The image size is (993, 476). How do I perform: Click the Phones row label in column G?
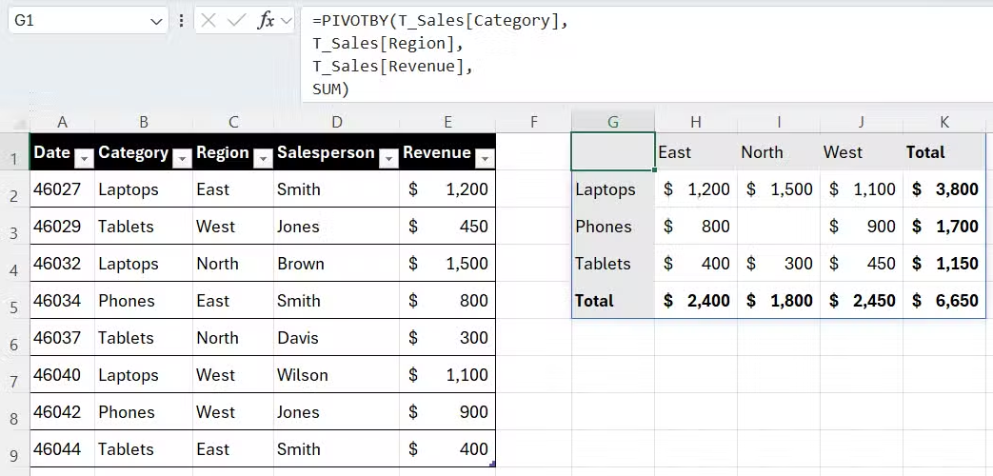coord(613,227)
